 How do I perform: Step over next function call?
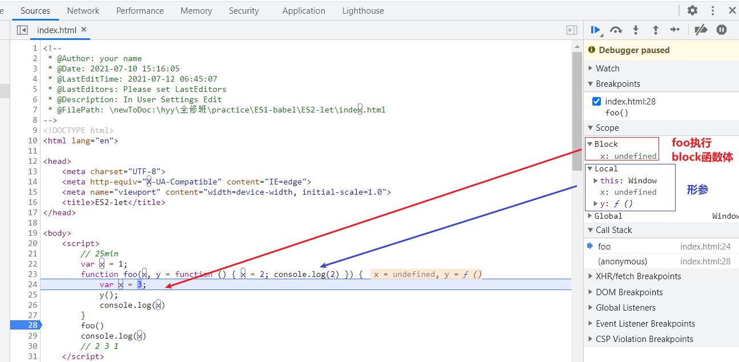616,30
